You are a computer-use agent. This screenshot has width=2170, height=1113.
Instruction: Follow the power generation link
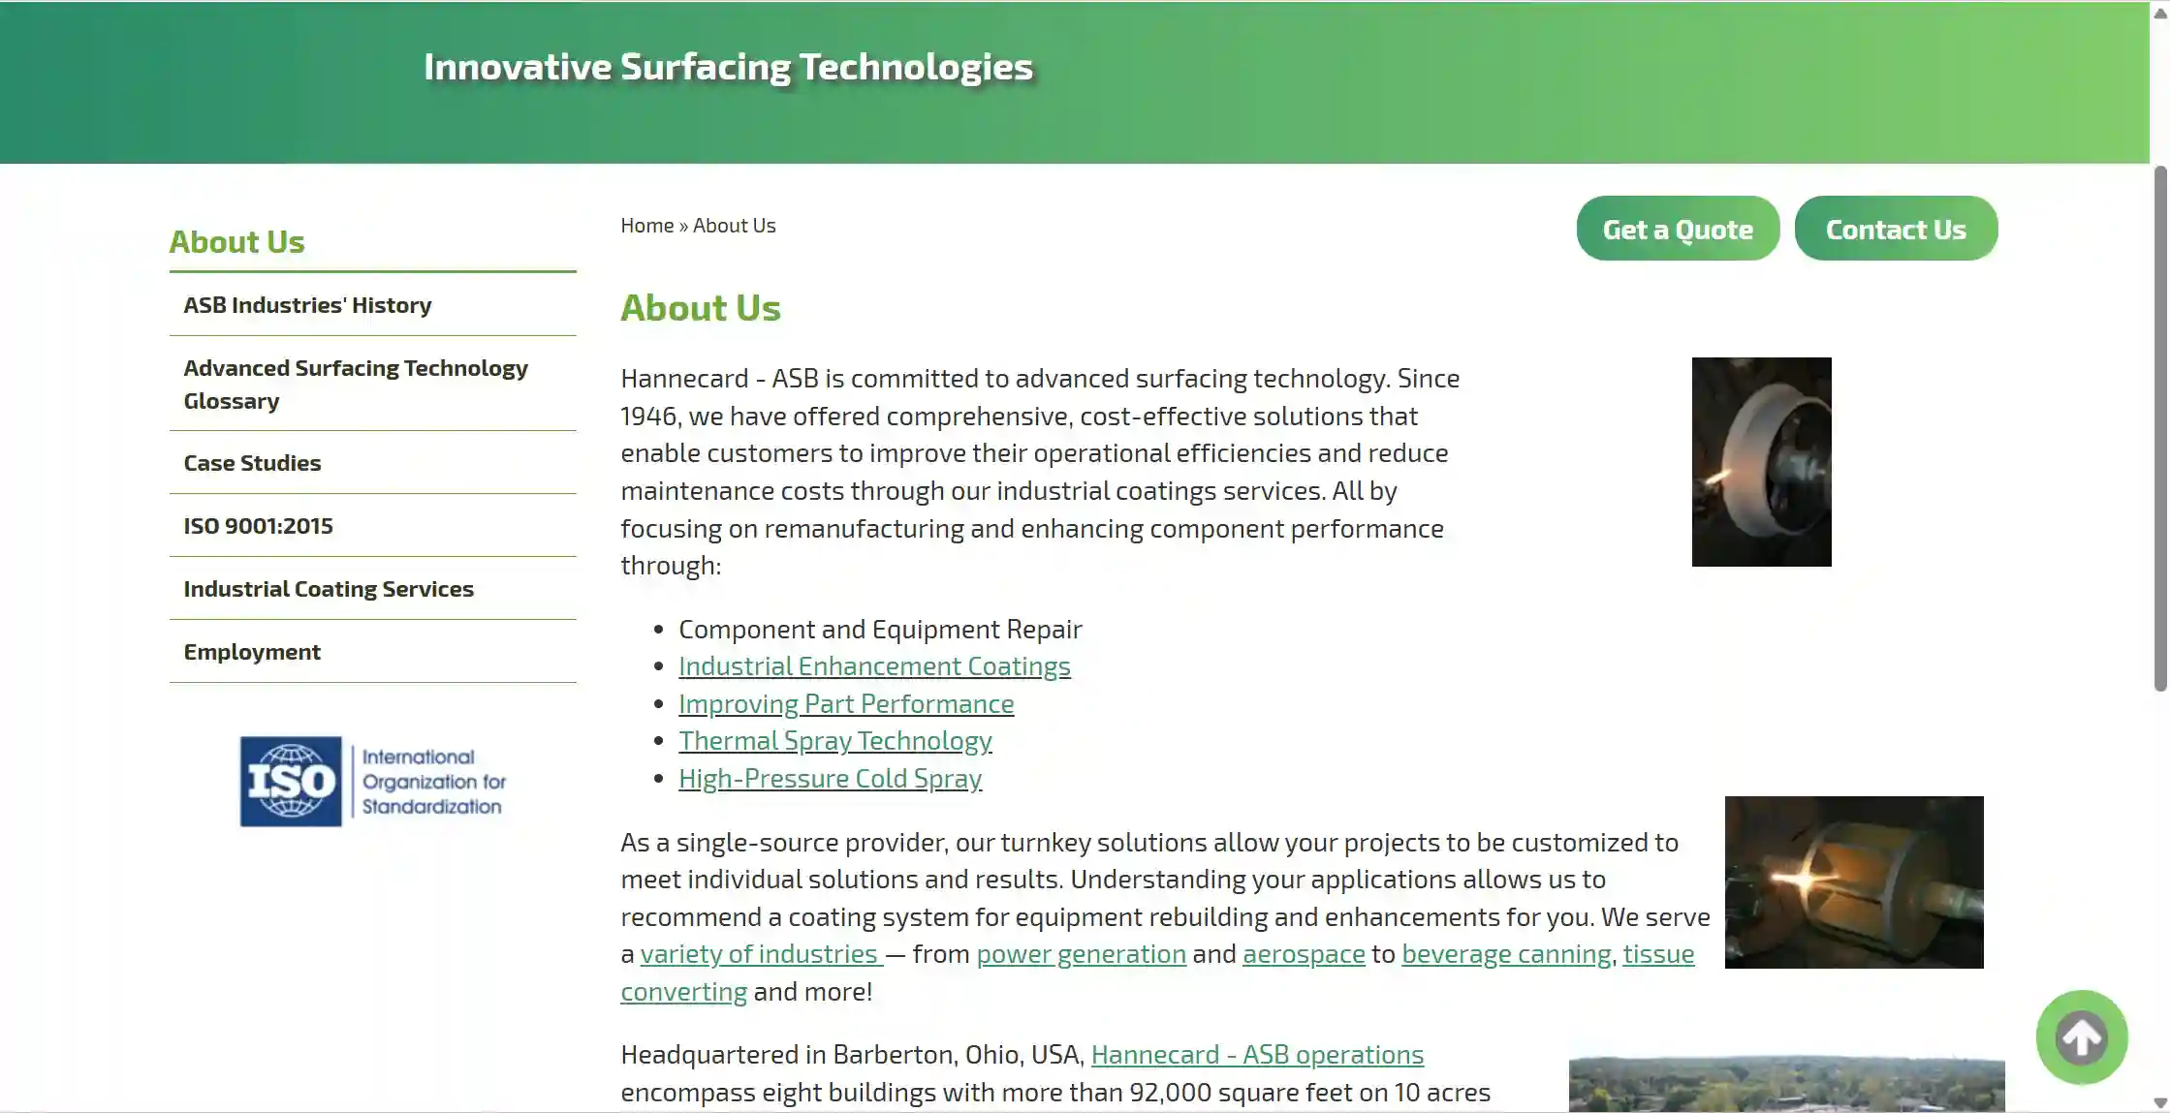1081,954
